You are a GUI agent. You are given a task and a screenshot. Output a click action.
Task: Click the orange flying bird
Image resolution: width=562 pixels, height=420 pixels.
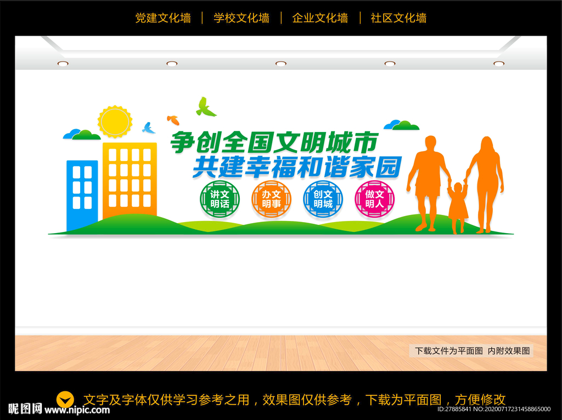(x=173, y=120)
